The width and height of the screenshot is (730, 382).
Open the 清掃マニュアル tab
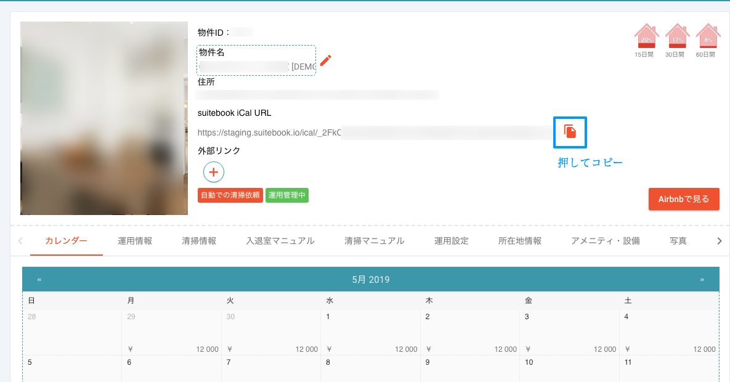375,241
